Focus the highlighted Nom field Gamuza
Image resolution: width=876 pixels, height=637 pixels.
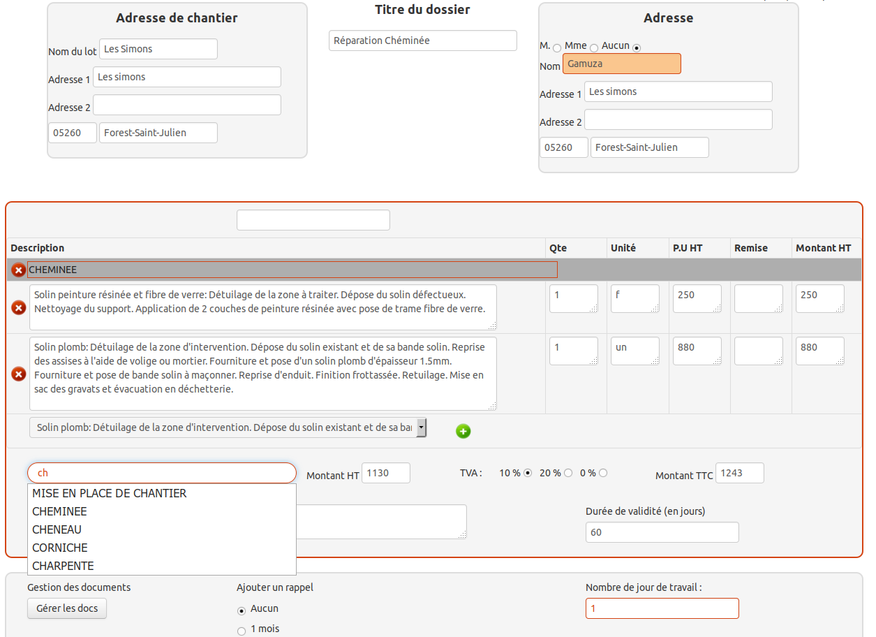point(621,64)
